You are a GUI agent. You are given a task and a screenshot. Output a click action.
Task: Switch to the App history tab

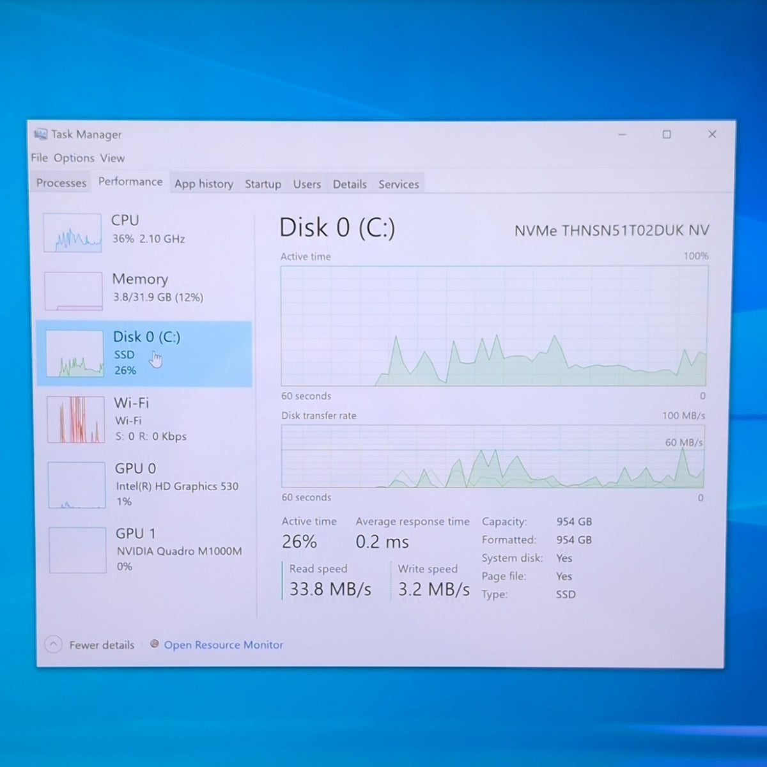(204, 184)
